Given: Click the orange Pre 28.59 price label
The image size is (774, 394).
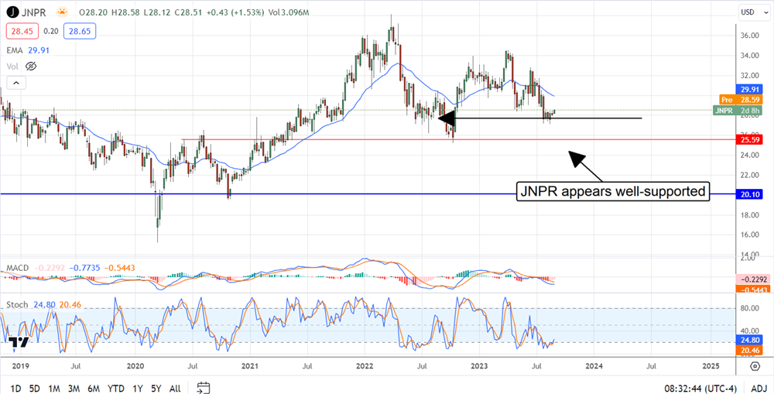Looking at the screenshot, I should click(732, 100).
